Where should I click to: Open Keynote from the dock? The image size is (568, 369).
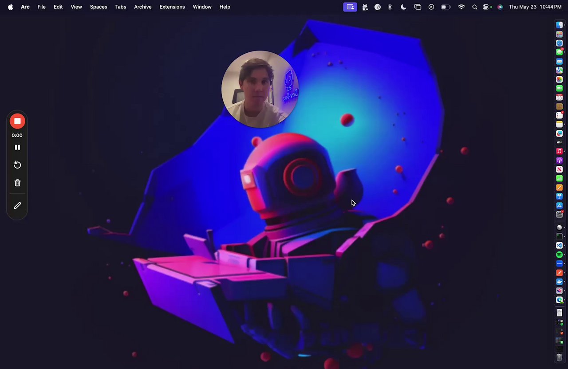pyautogui.click(x=560, y=196)
